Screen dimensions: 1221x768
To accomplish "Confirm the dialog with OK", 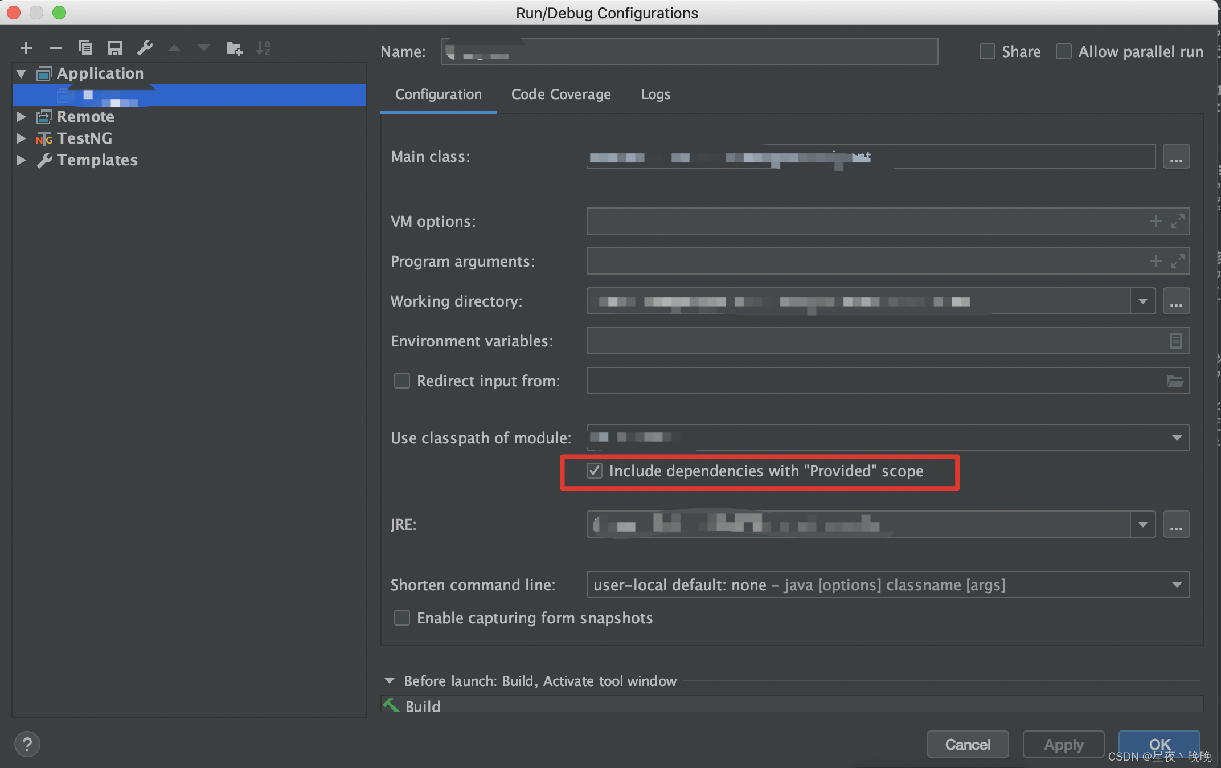I will click(x=1159, y=745).
